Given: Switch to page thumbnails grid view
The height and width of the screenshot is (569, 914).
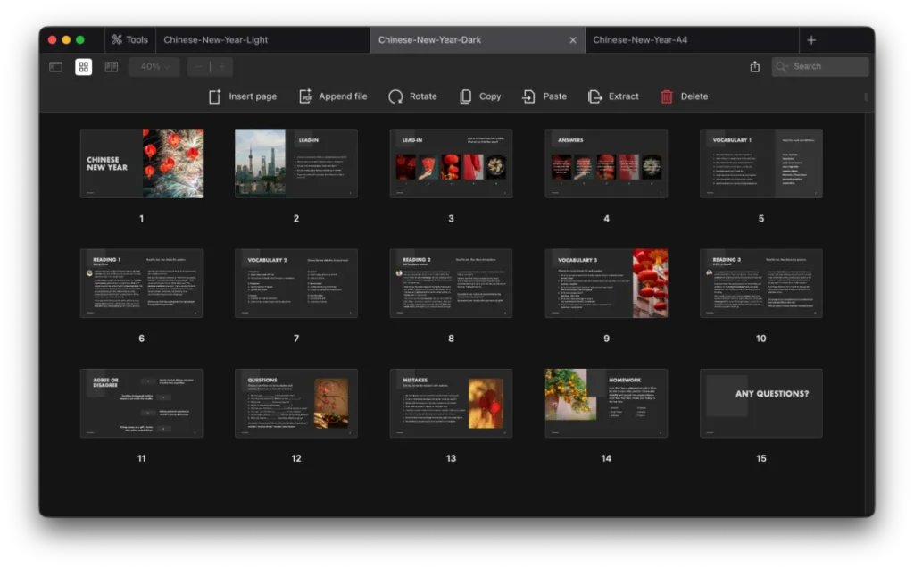Looking at the screenshot, I should 83,67.
